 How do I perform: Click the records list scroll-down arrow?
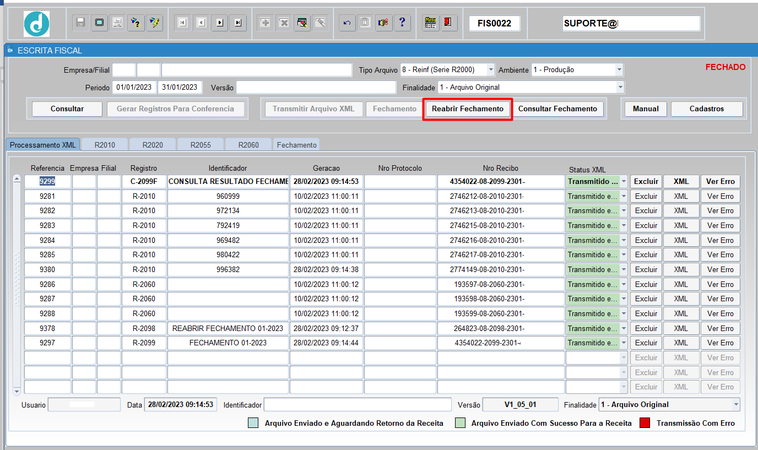[x=17, y=391]
